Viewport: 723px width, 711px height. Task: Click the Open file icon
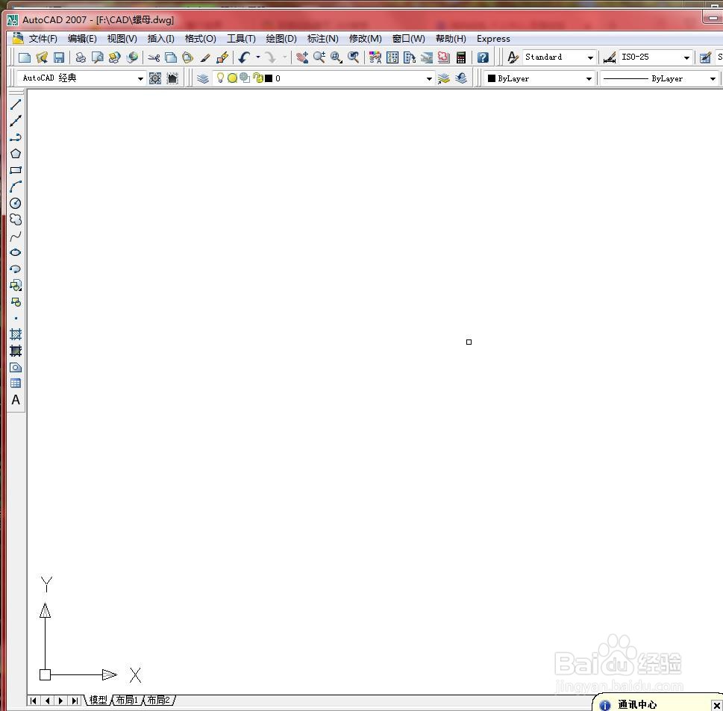point(42,57)
